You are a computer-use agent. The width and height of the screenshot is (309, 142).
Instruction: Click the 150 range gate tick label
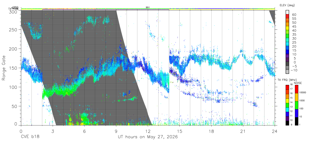(13, 68)
